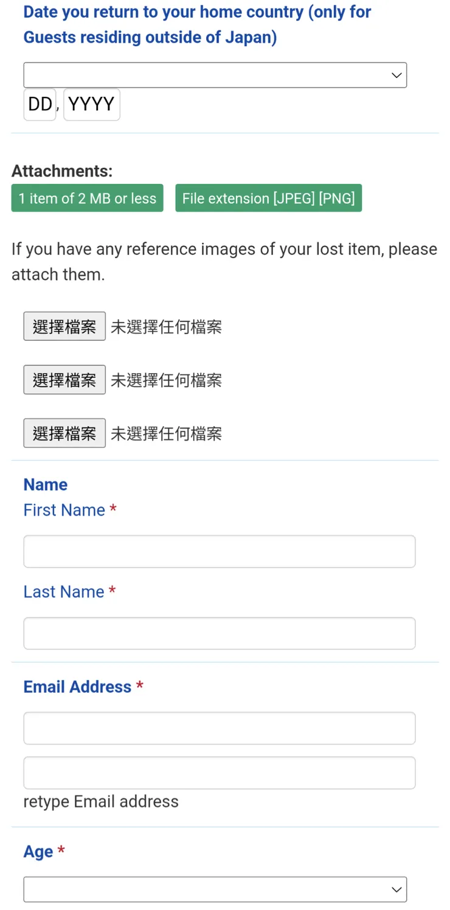Click the 'Name' section heading
Image resolution: width=450 pixels, height=910 pixels.
tap(45, 485)
